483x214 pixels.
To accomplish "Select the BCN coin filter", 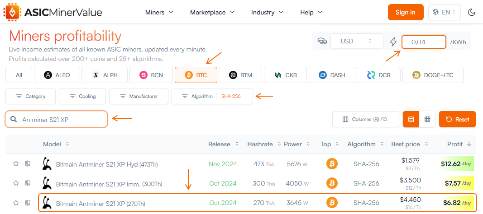I will [151, 75].
